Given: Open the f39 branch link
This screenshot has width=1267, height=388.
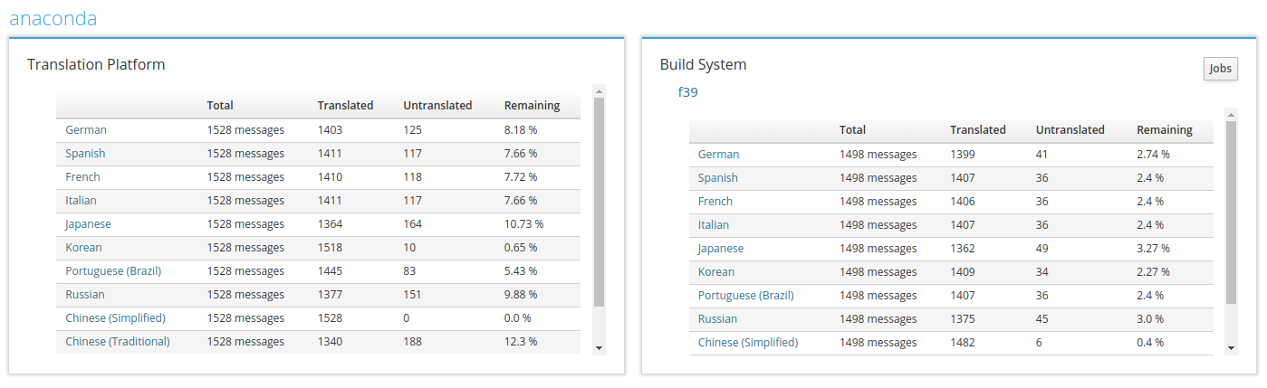Looking at the screenshot, I should coord(687,92).
